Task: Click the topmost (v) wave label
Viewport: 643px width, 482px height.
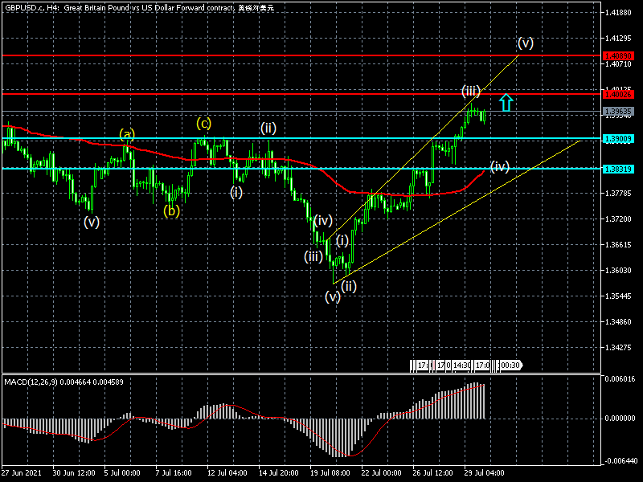Action: pyautogui.click(x=526, y=43)
